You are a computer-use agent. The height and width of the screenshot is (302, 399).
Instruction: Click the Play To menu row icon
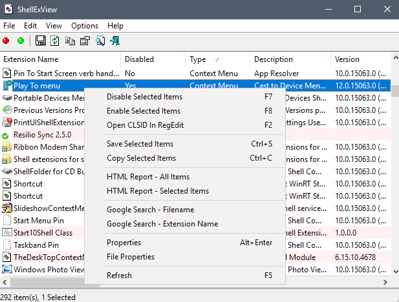[7, 85]
